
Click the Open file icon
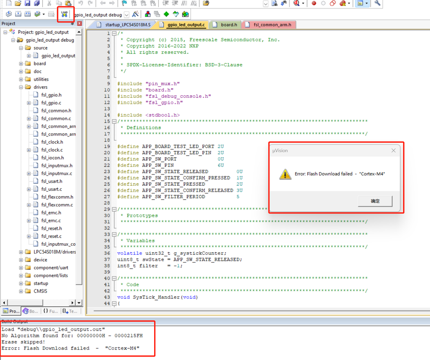tap(18, 3)
